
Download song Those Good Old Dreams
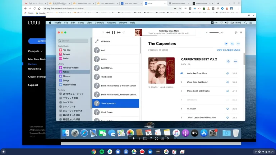[x=227, y=91]
